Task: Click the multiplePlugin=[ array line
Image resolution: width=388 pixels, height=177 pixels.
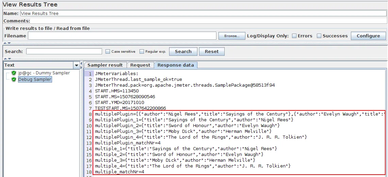Action: click(240, 114)
